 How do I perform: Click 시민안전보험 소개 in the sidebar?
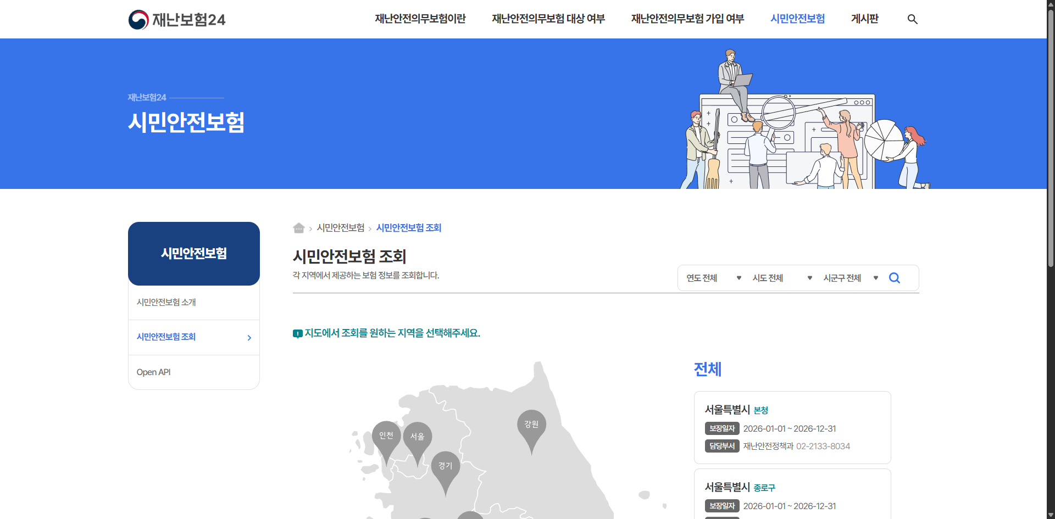(166, 302)
